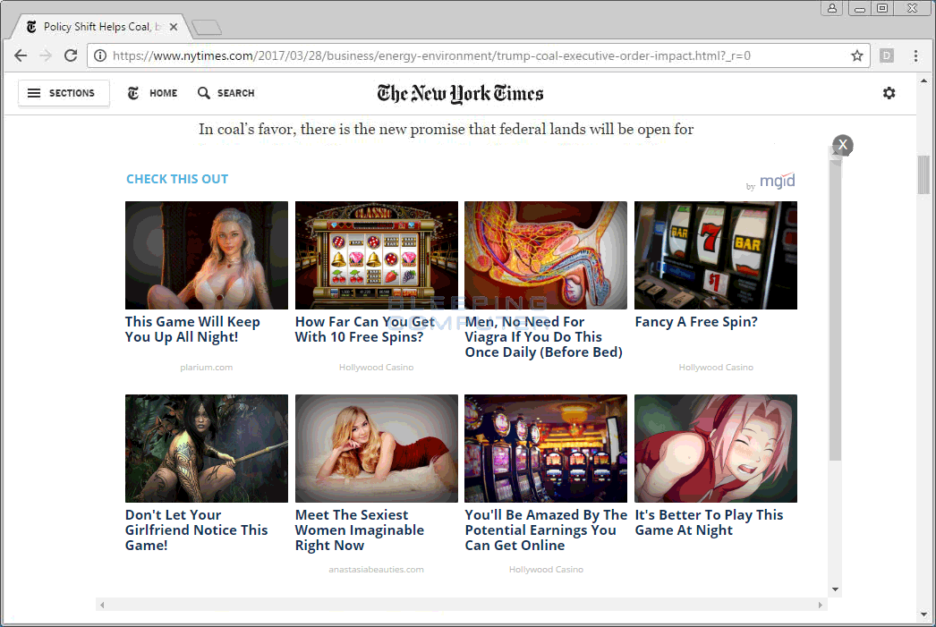This screenshot has width=936, height=627.
Task: Click the anastasiabeauties.com source label
Action: (x=376, y=570)
